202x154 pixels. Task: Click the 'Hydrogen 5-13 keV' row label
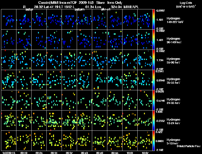point(173,142)
